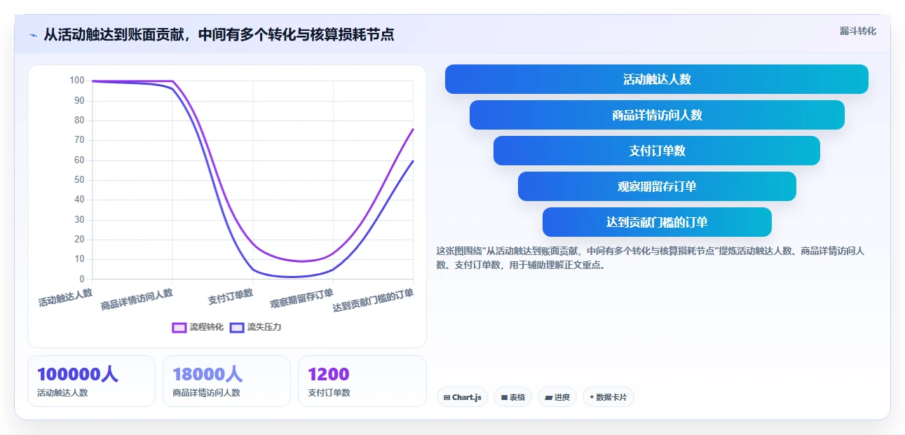Viewport: 905px width, 435px height.
Task: Open the 18000人 stat card
Action: 226,381
